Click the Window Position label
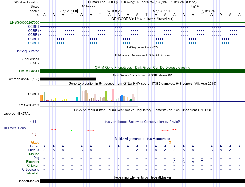245x187 pixels. pyautogui.click(x=27, y=2)
